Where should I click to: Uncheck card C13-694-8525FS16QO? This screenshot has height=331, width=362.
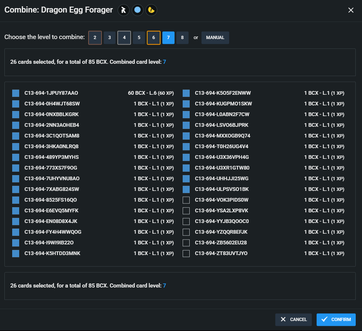16,200
